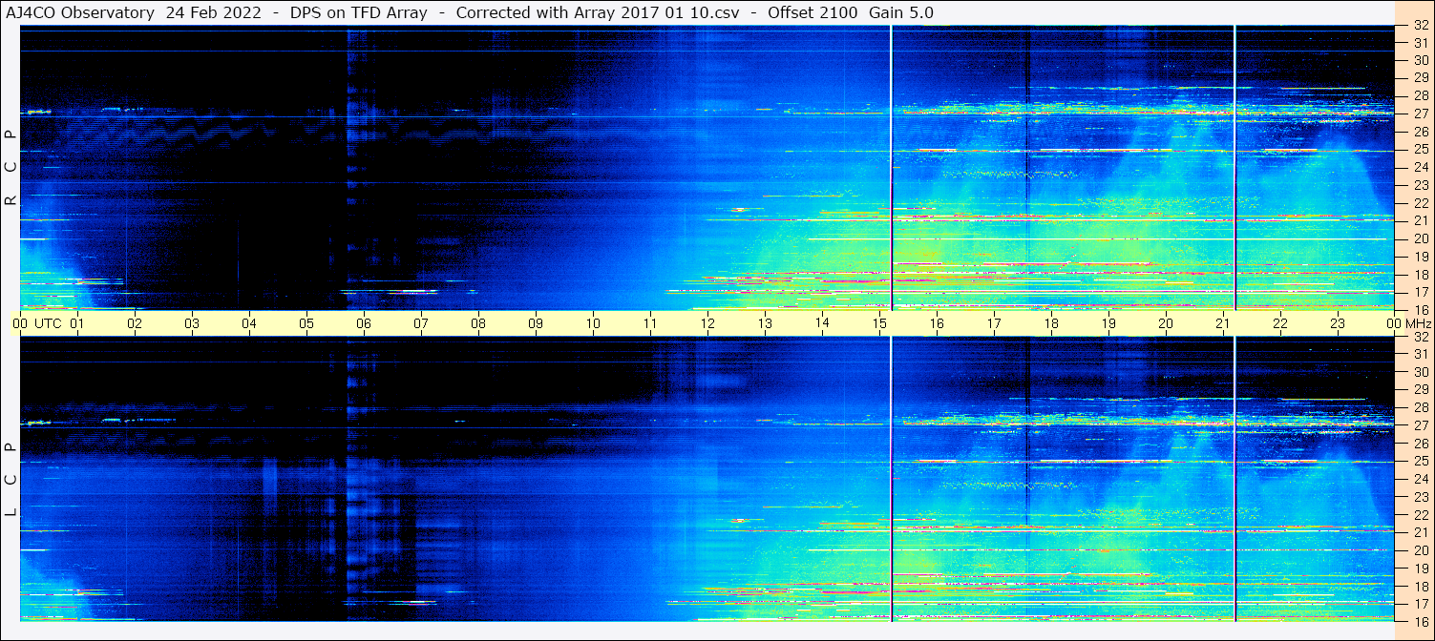1435x641 pixels.
Task: Click "27" MHz label of RCP panel
Action: point(1421,114)
